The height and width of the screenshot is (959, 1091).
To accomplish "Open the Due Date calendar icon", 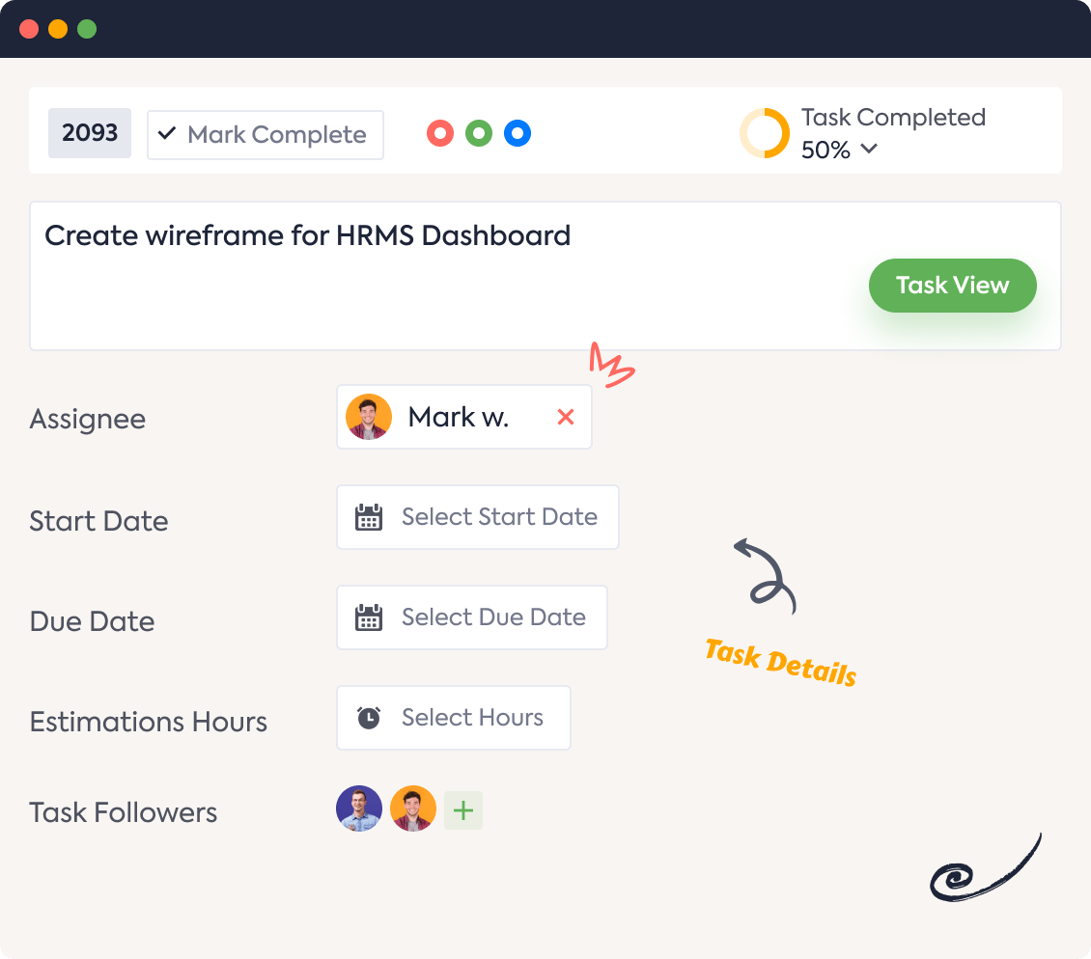I will coord(369,617).
